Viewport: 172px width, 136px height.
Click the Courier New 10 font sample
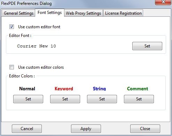pos(37,46)
